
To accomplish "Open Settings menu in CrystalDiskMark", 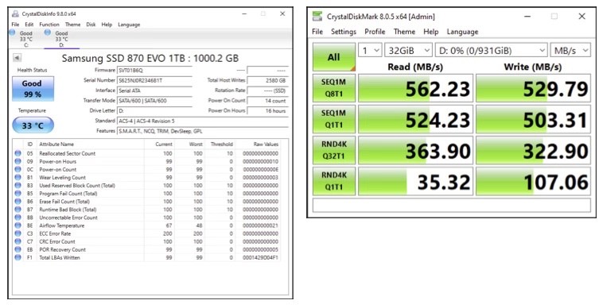I will (344, 32).
